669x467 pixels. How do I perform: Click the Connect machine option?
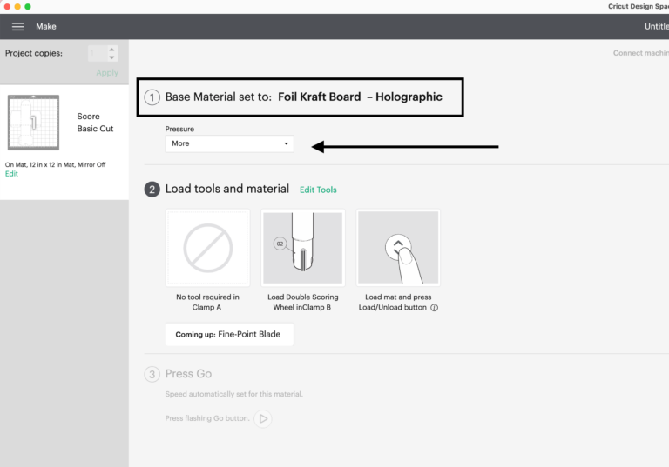tap(640, 53)
